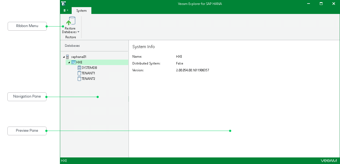The image size is (340, 164).
Task: Collapse the HXE tree node
Action: (69, 62)
